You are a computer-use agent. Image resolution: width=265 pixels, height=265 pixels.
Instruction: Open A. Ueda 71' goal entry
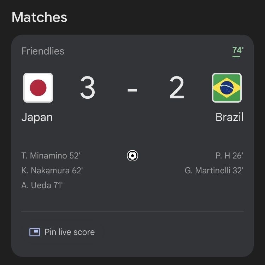[x=42, y=185]
